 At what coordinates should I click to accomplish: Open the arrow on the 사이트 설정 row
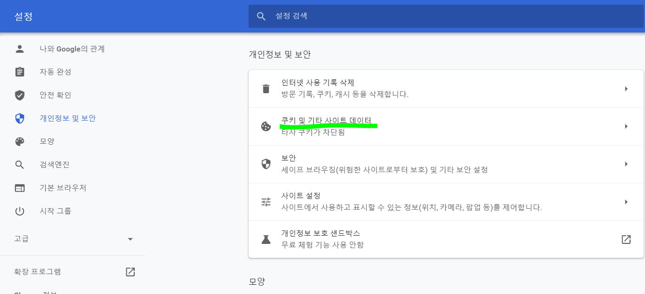(x=626, y=202)
